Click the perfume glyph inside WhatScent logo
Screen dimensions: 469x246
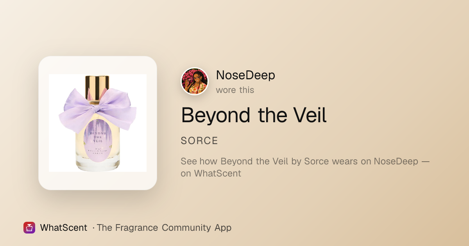click(x=29, y=228)
